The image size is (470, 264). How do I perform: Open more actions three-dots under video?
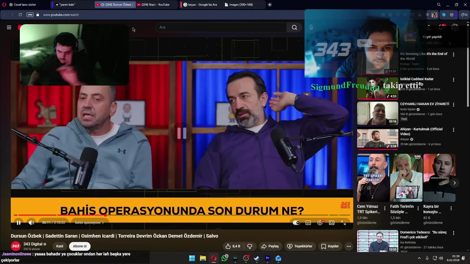[349, 246]
